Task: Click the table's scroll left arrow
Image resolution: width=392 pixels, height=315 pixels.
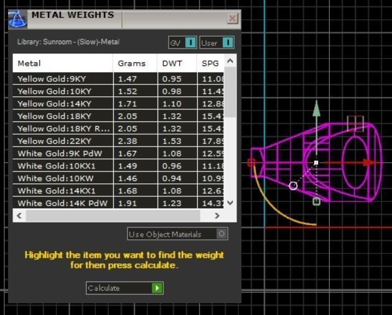Action: tap(19, 216)
